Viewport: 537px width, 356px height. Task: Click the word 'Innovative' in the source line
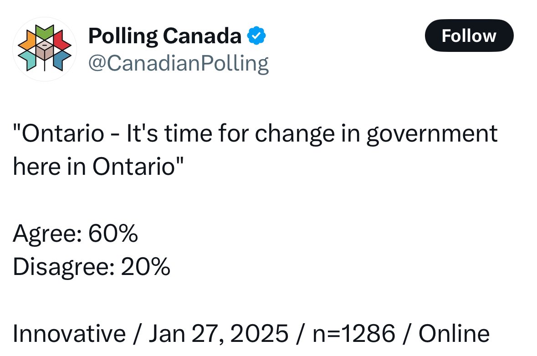(x=70, y=333)
